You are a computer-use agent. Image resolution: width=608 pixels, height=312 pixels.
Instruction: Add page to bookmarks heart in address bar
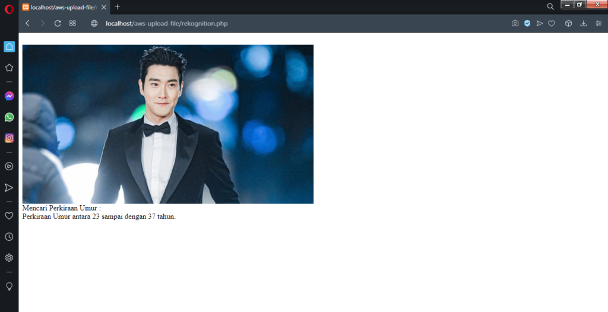(552, 23)
